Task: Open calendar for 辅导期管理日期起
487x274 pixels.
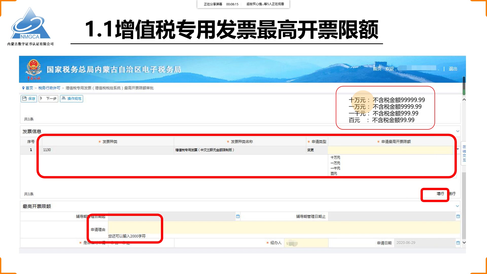Action: coord(238,217)
